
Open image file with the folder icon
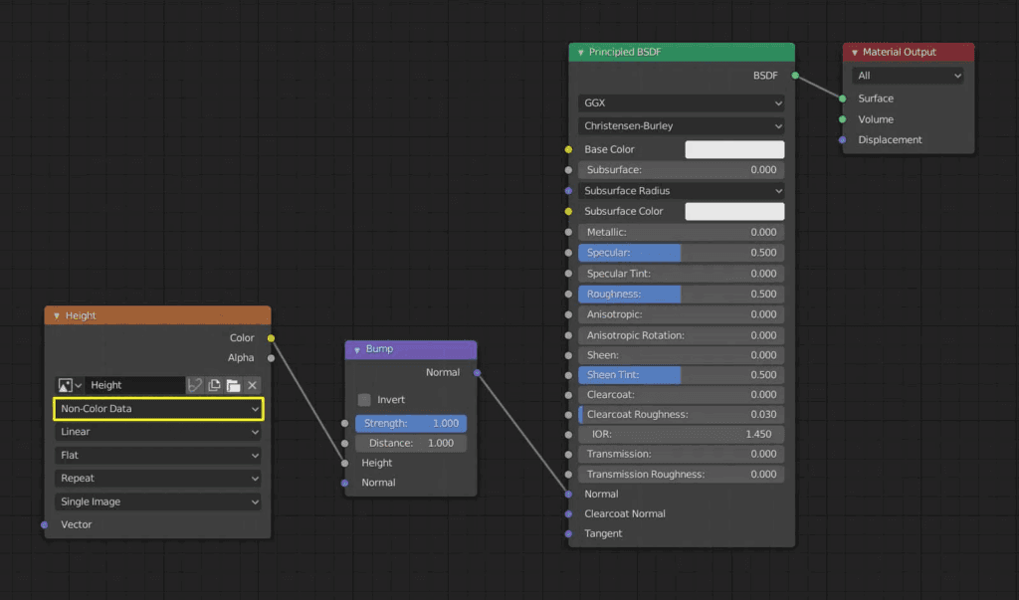coord(233,385)
